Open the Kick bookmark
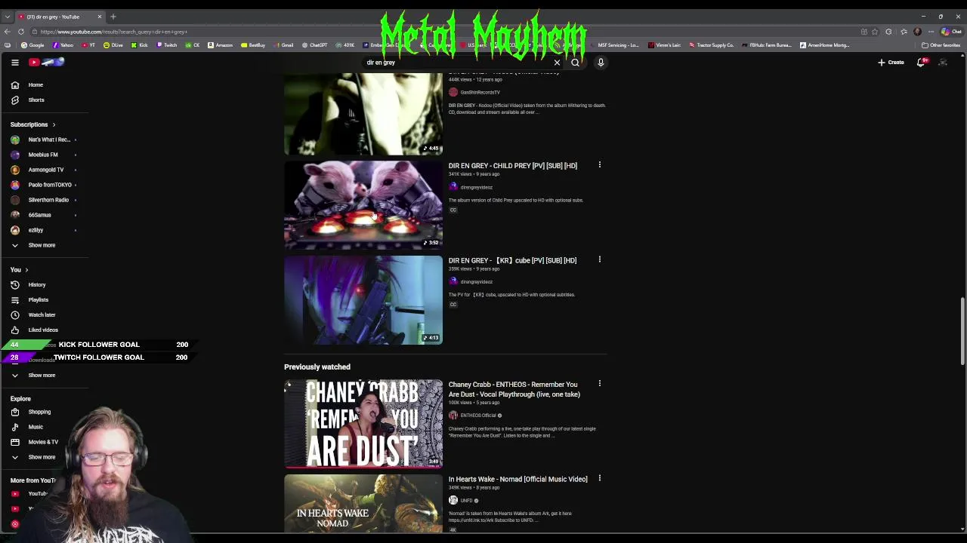The image size is (967, 543). click(140, 45)
